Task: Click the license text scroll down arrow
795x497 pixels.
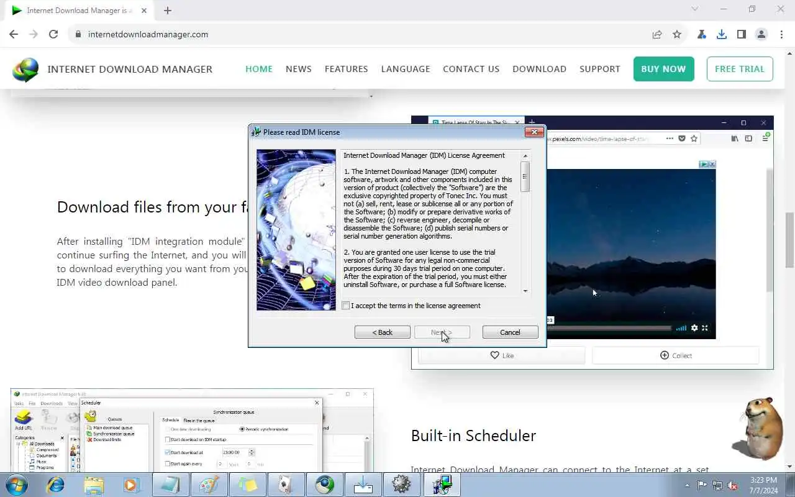Action: click(x=525, y=291)
